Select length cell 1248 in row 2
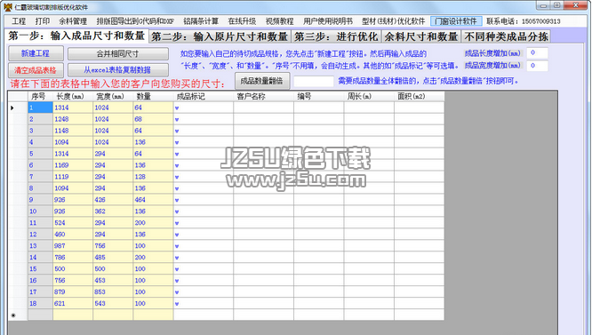The height and width of the screenshot is (335, 592). tap(73, 119)
